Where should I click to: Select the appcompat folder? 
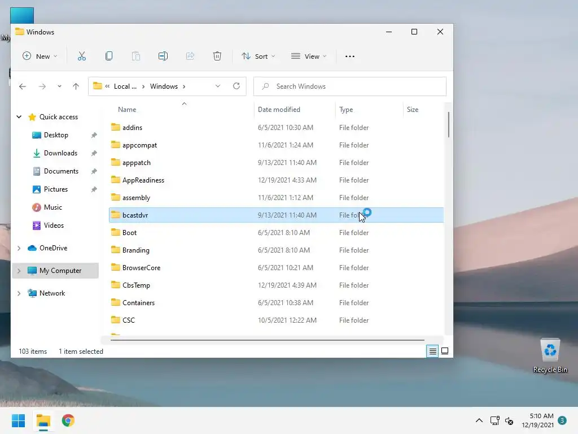pos(277,145)
